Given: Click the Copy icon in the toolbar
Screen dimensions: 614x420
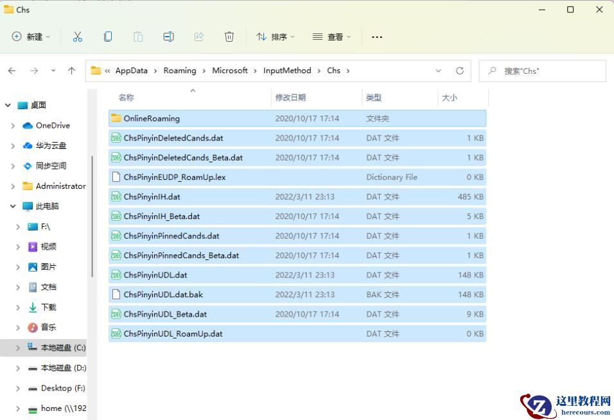Looking at the screenshot, I should click(x=108, y=37).
